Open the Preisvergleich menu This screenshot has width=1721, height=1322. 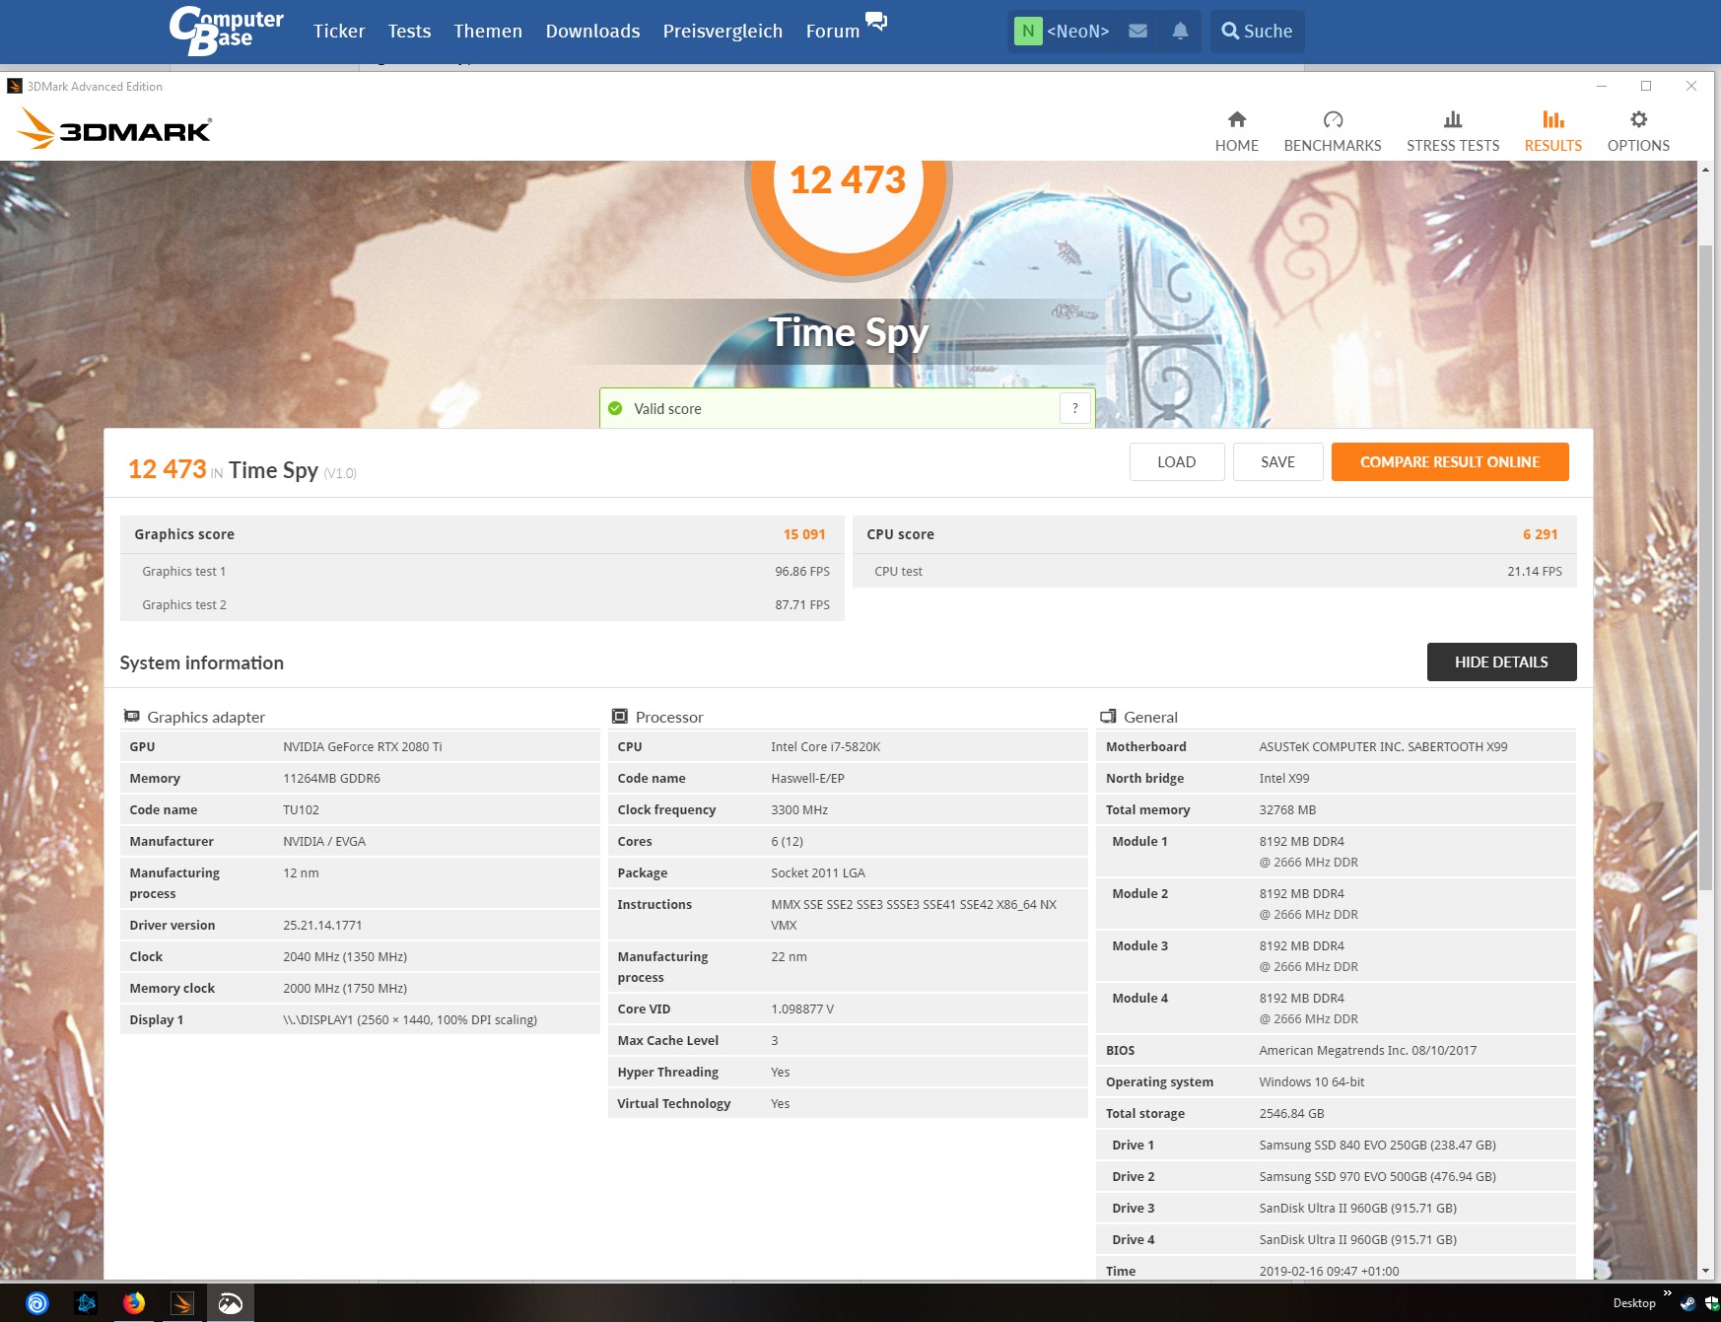tap(723, 31)
